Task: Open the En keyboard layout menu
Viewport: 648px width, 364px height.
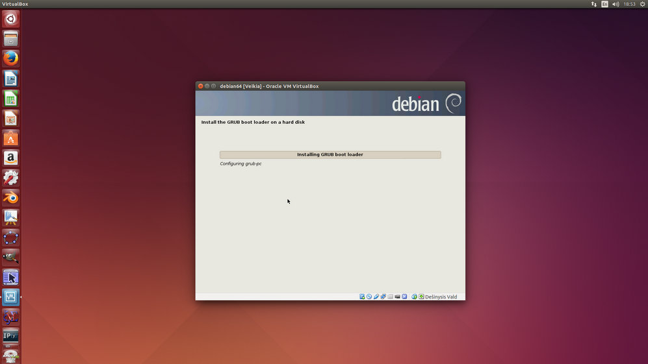Action: (604, 4)
